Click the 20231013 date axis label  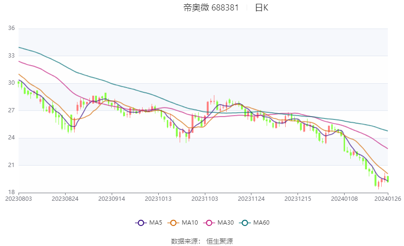click(158, 199)
